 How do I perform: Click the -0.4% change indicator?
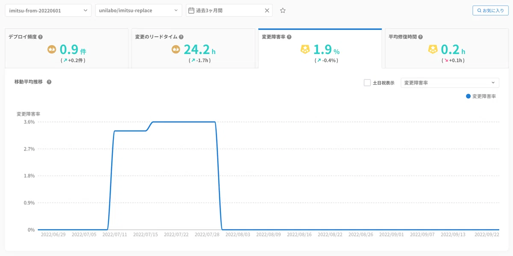pyautogui.click(x=327, y=61)
